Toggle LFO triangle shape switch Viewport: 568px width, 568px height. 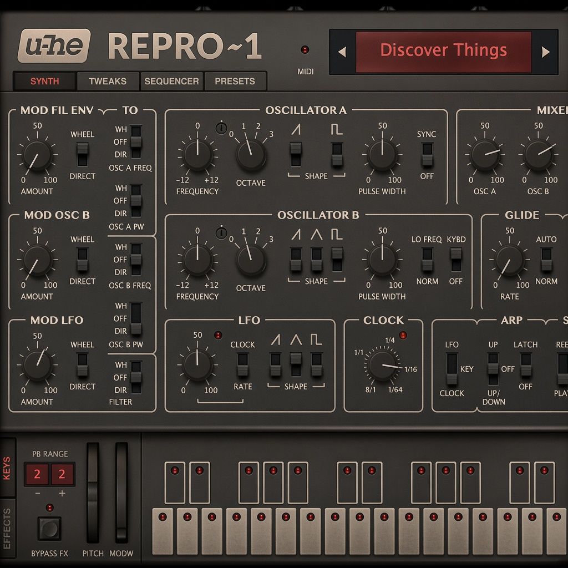click(296, 364)
